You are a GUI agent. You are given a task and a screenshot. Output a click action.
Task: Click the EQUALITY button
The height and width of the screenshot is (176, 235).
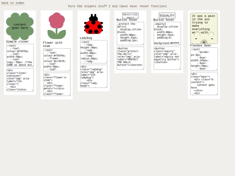(167, 15)
